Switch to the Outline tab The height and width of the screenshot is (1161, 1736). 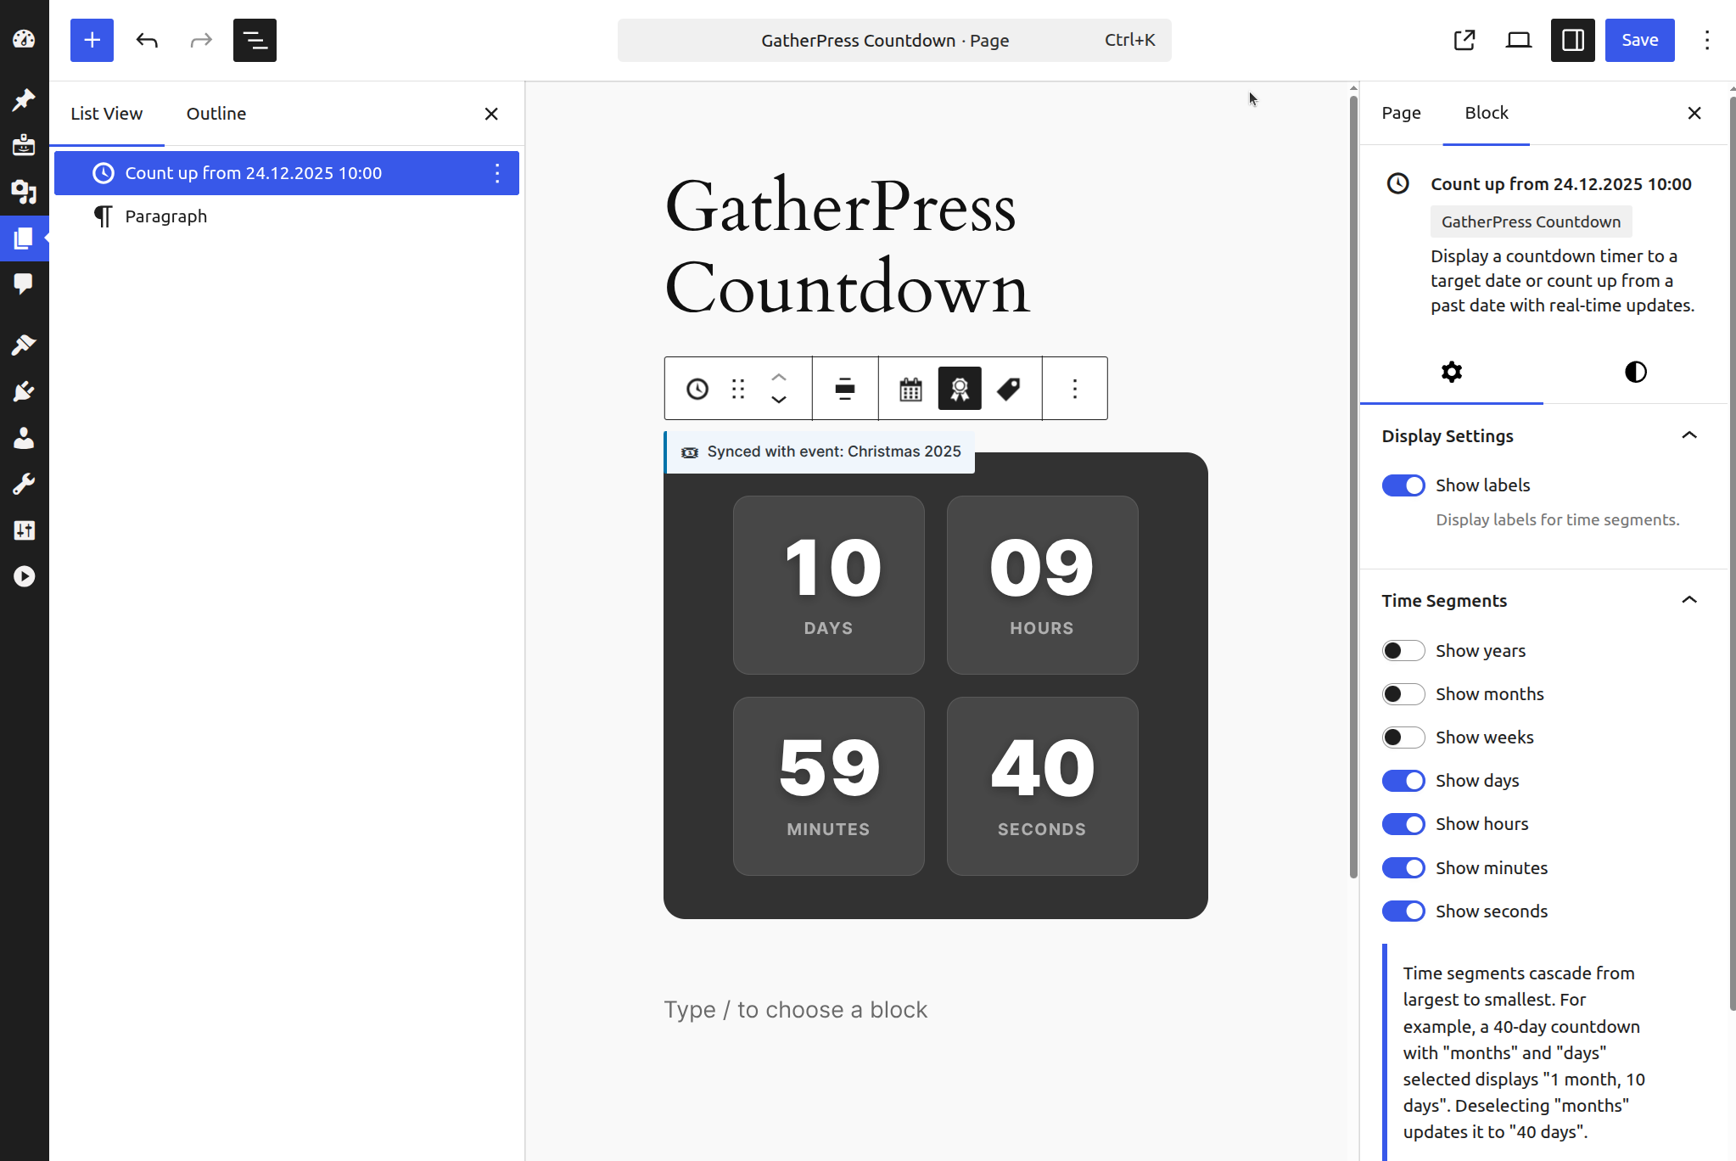pyautogui.click(x=216, y=113)
